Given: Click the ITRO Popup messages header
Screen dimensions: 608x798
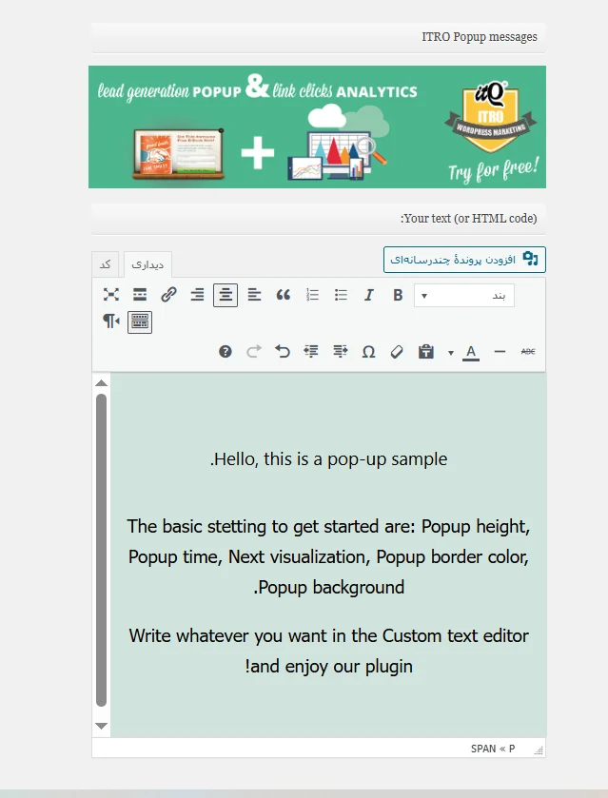Looking at the screenshot, I should (x=318, y=37).
